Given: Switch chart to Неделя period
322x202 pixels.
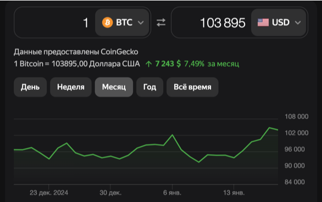Looking at the screenshot, I should click(x=71, y=87).
